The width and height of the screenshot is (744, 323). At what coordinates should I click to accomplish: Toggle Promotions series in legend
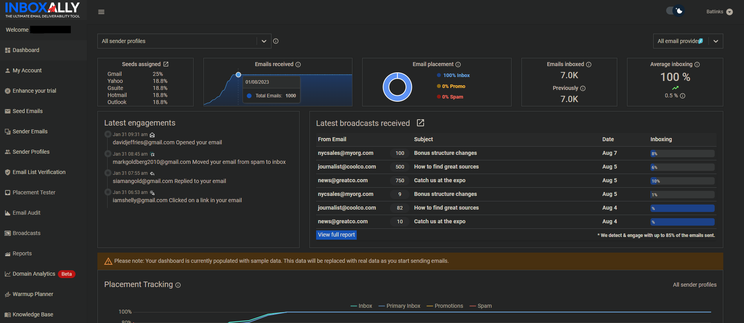point(445,306)
